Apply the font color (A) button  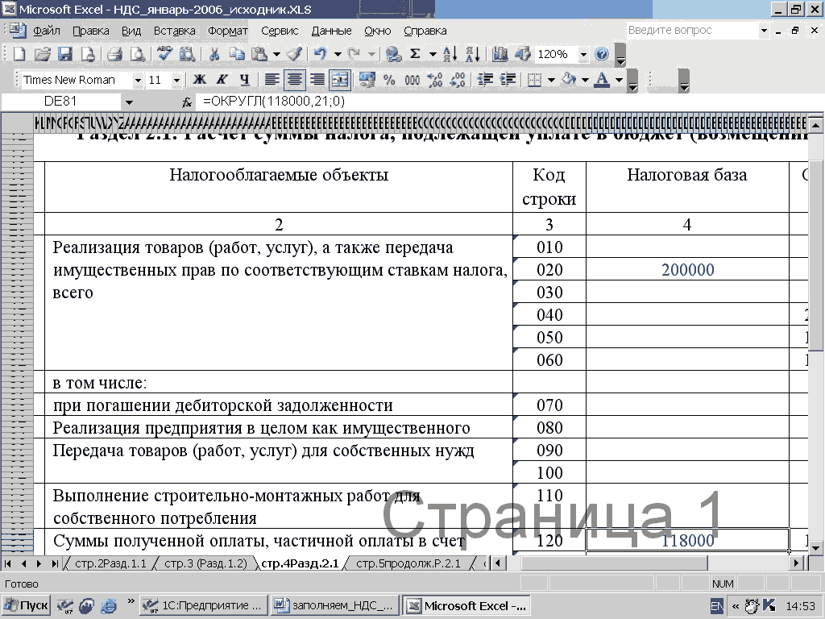tap(602, 80)
